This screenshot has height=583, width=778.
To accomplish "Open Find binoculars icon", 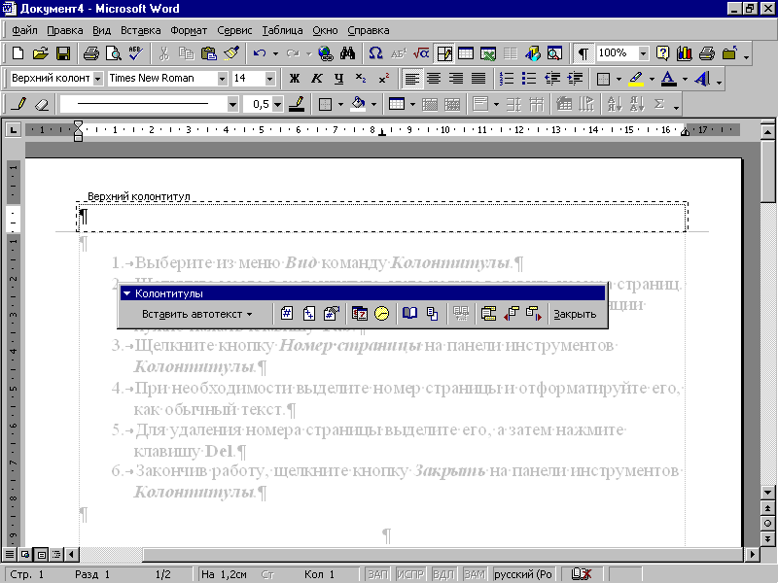I will pyautogui.click(x=348, y=53).
